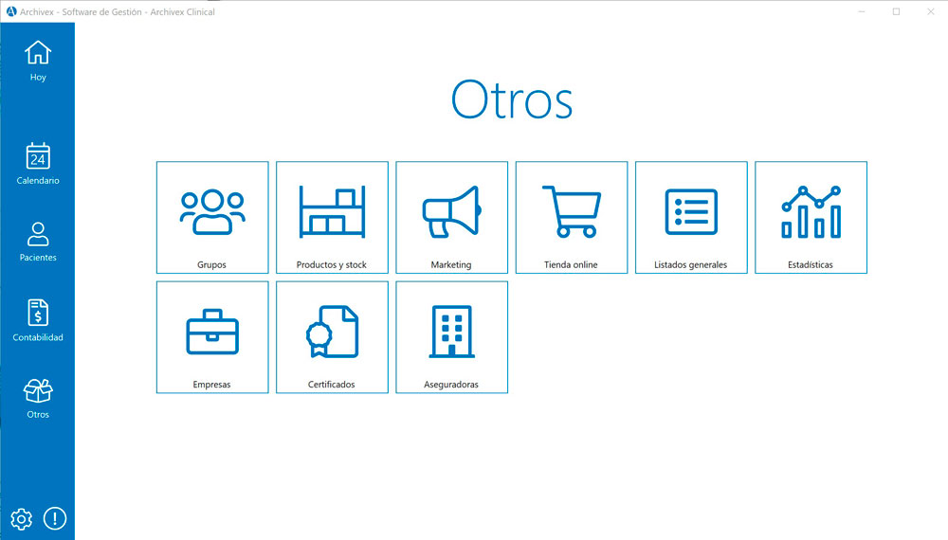The width and height of the screenshot is (948, 540).
Task: Open the Aseguradoras building tile
Action: pos(451,337)
